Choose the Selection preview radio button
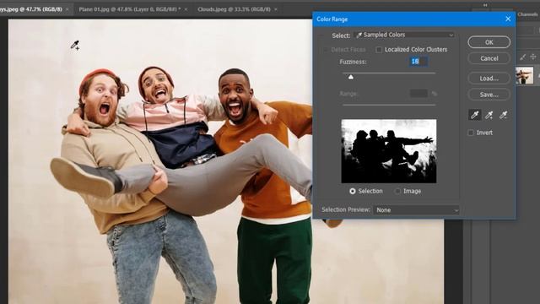The width and height of the screenshot is (540, 304). click(x=353, y=191)
